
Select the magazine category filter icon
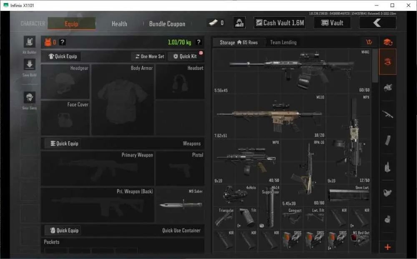387,140
